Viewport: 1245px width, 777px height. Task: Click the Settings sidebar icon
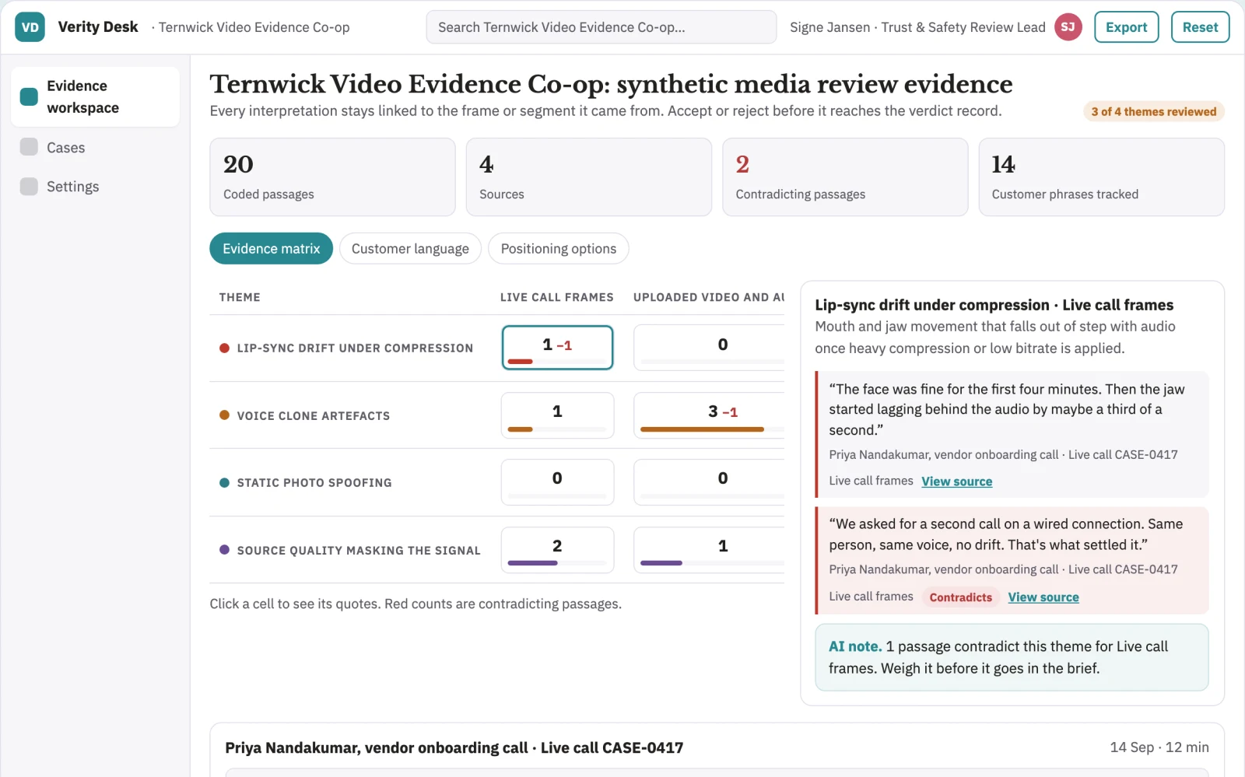pyautogui.click(x=29, y=186)
